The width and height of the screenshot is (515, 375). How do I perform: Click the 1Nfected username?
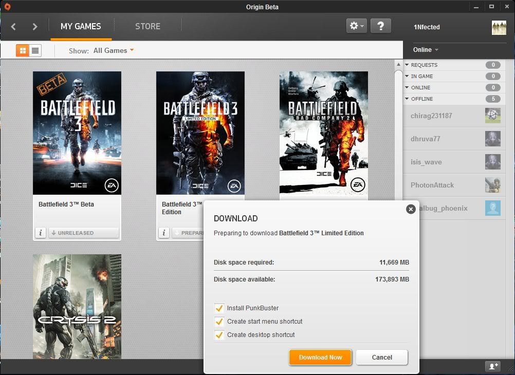(427, 27)
